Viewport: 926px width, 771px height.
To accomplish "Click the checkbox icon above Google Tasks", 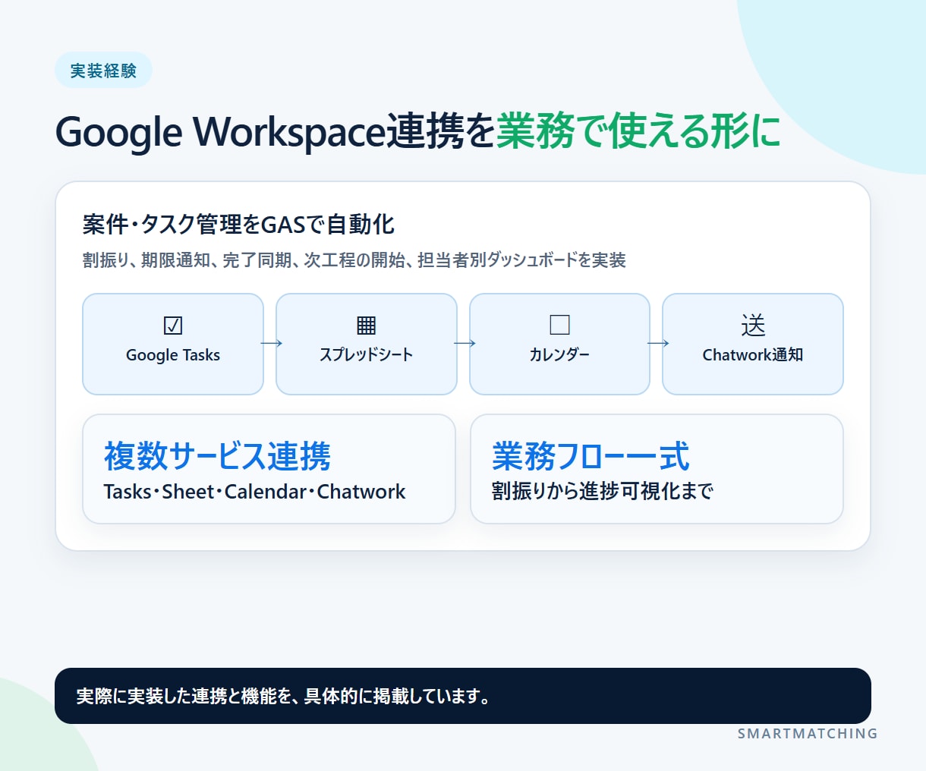I will pos(173,326).
